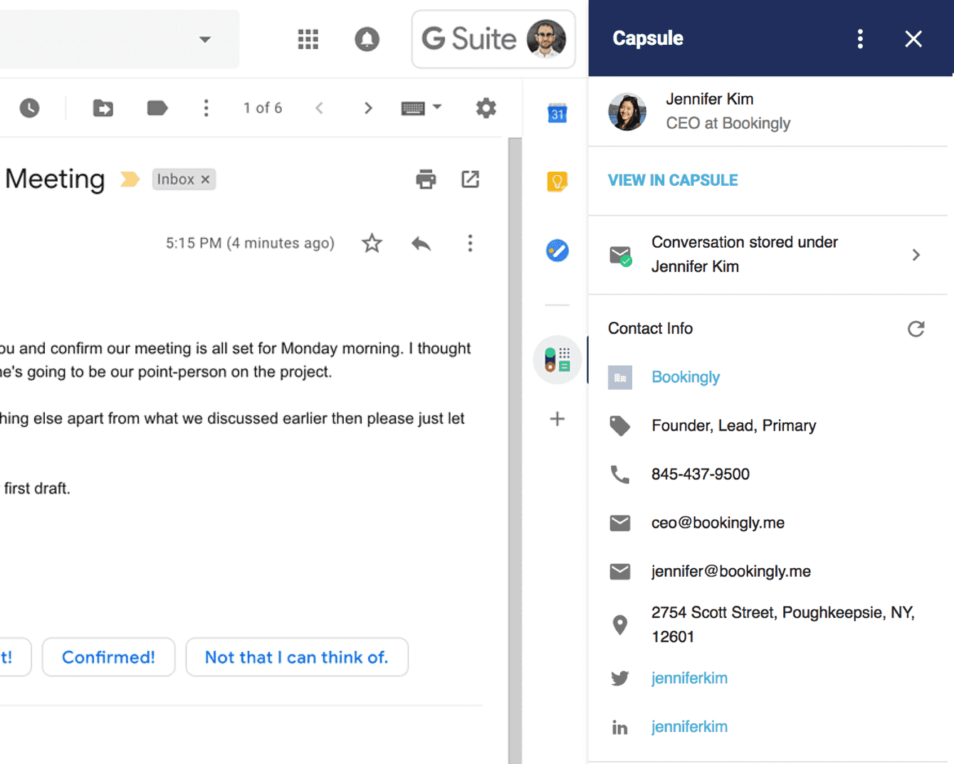
Task: Refresh the Contact Info section
Action: tap(916, 328)
